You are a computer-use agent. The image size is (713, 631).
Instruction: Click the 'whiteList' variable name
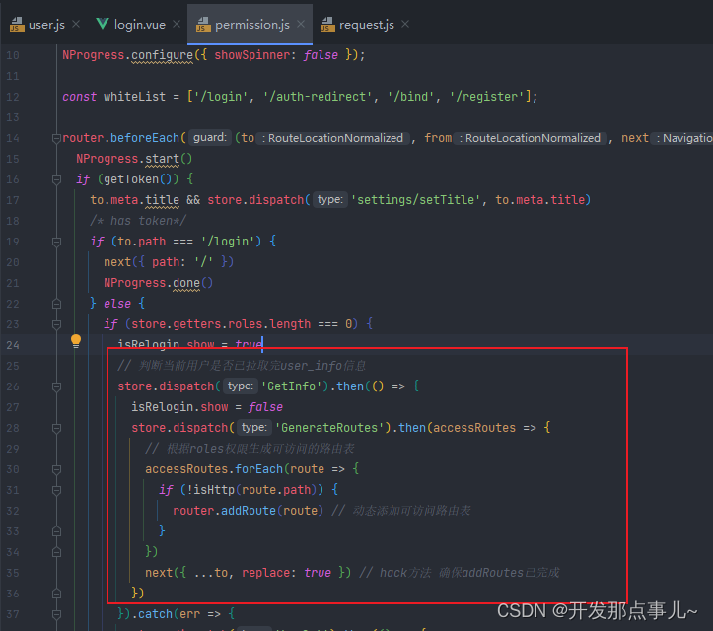[134, 97]
